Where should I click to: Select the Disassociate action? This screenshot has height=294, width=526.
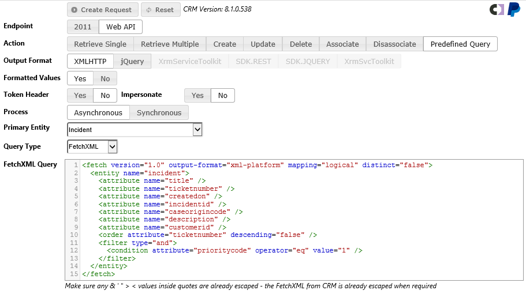click(x=394, y=44)
